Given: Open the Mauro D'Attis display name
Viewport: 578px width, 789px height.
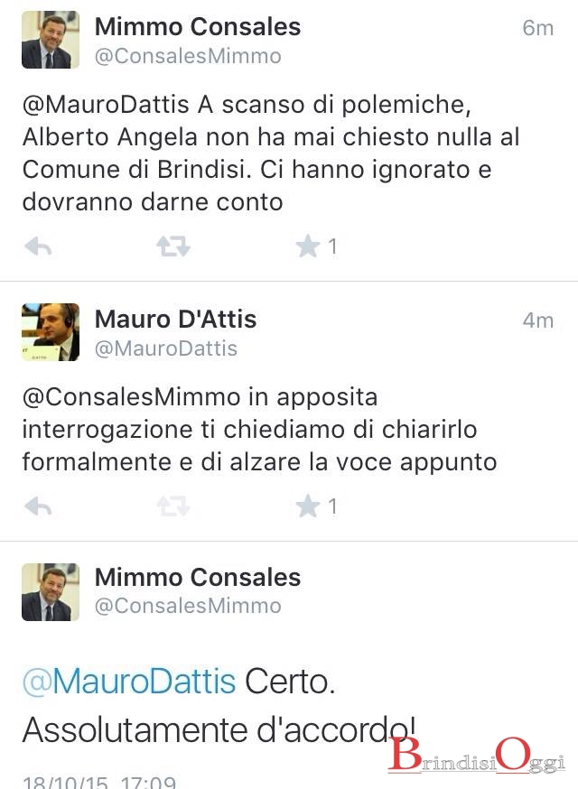Looking at the screenshot, I should coord(176,319).
